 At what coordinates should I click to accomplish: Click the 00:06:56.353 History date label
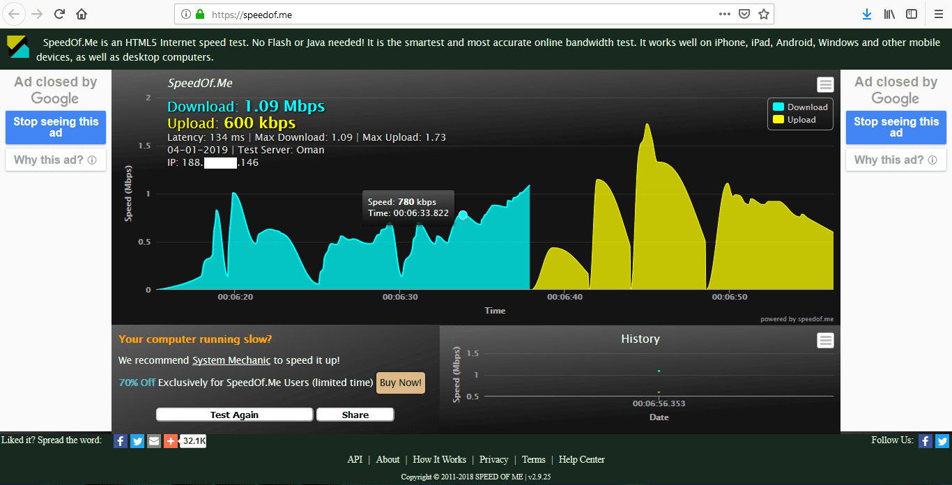659,403
